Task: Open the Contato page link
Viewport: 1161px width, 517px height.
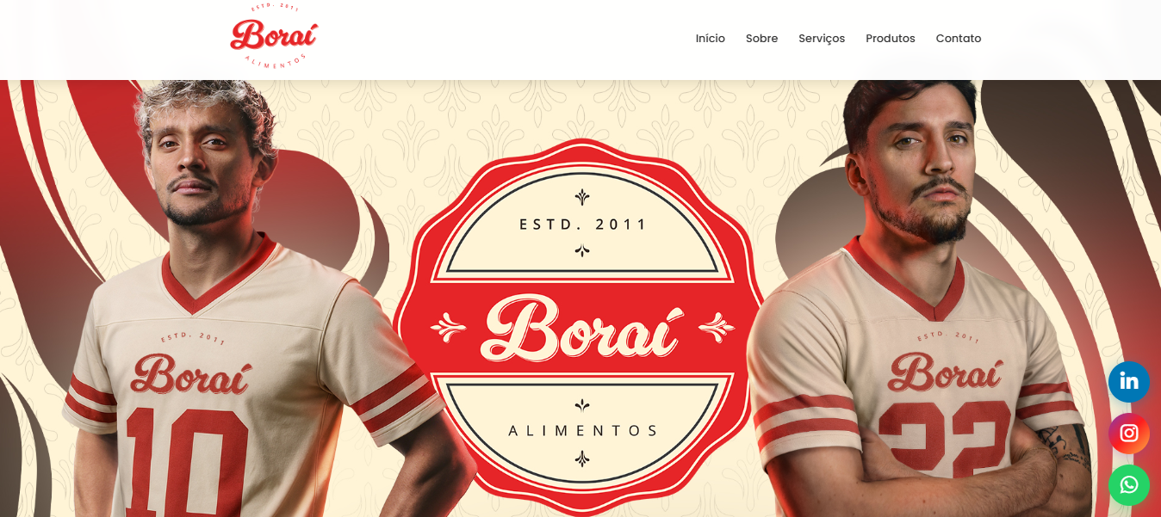Action: [x=959, y=39]
